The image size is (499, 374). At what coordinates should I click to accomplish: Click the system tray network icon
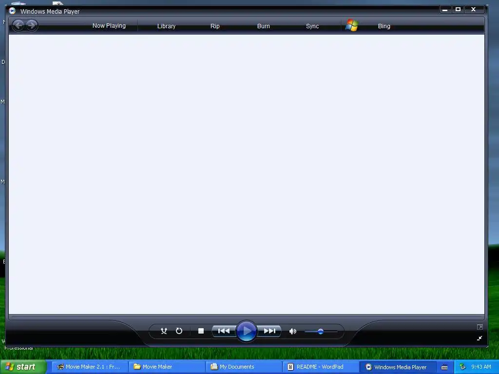tap(462, 367)
